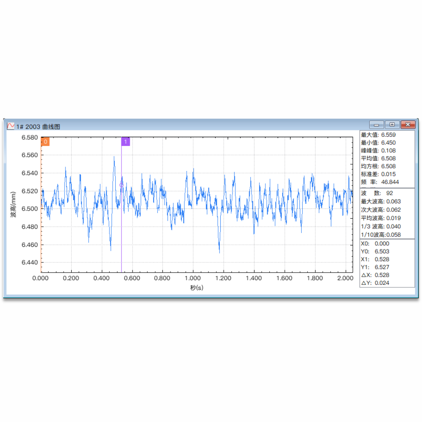
Task: Click the curve chart icon in title bar
Action: pyautogui.click(x=11, y=126)
